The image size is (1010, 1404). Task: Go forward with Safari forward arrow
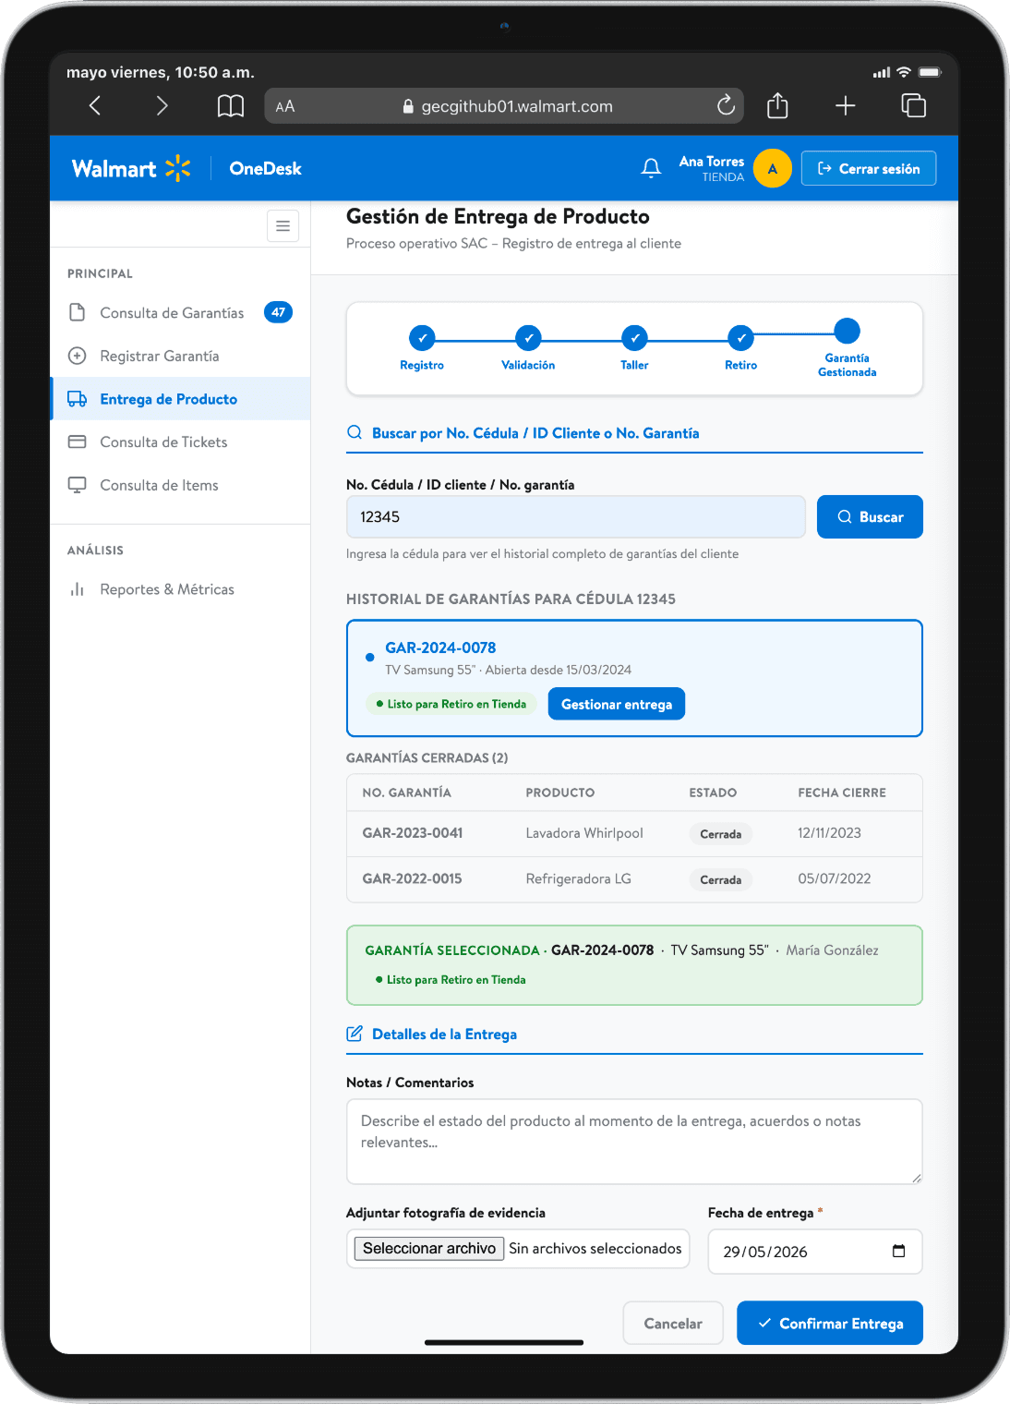coord(162,106)
